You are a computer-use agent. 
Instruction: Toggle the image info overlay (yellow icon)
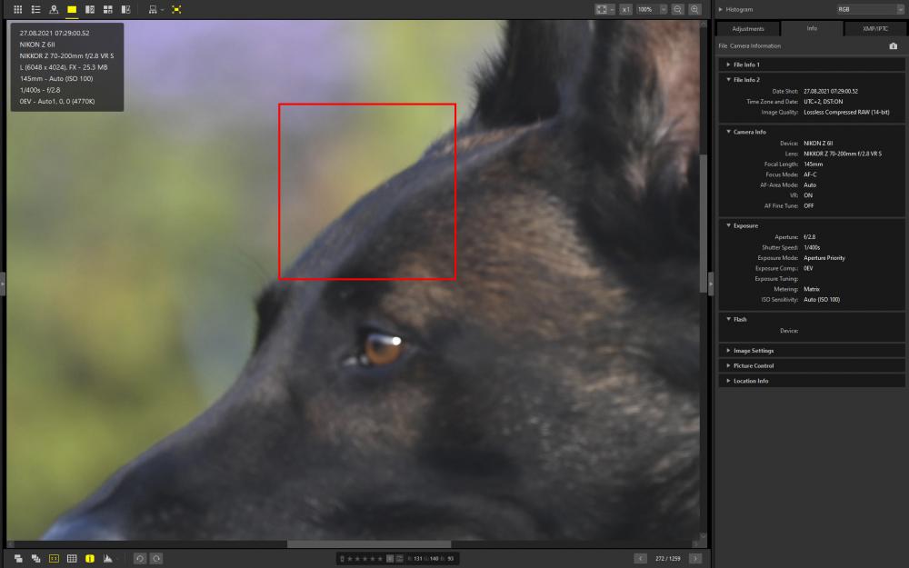point(90,558)
